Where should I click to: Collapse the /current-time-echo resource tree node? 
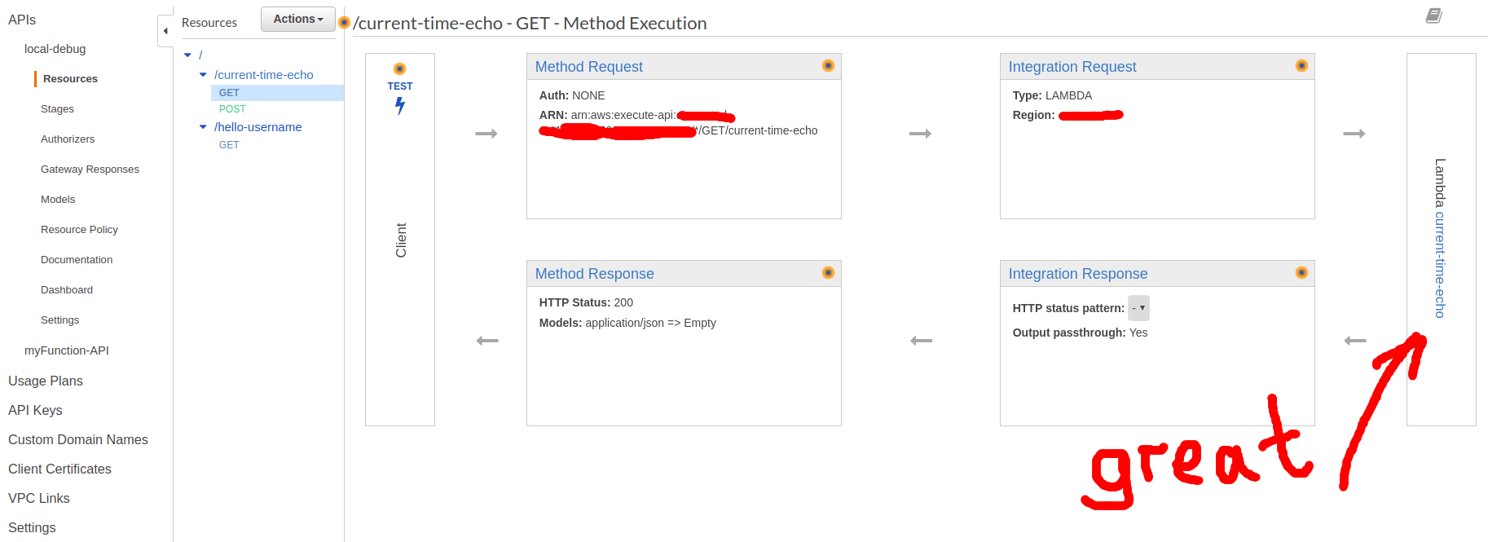[202, 74]
